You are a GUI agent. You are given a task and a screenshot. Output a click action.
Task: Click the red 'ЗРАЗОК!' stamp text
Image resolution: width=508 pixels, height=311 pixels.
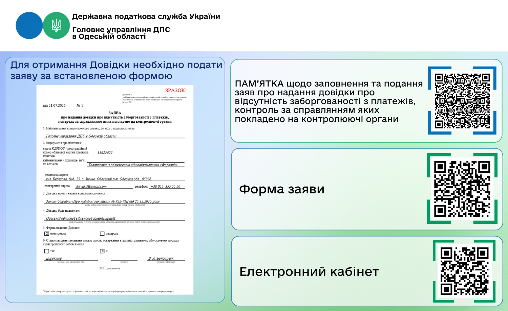(x=176, y=90)
